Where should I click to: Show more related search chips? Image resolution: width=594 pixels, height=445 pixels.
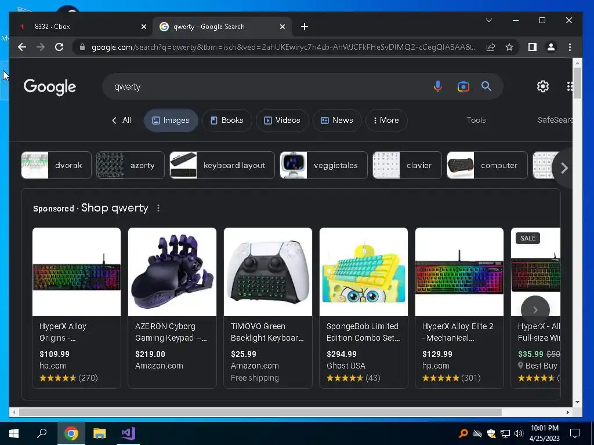(564, 167)
